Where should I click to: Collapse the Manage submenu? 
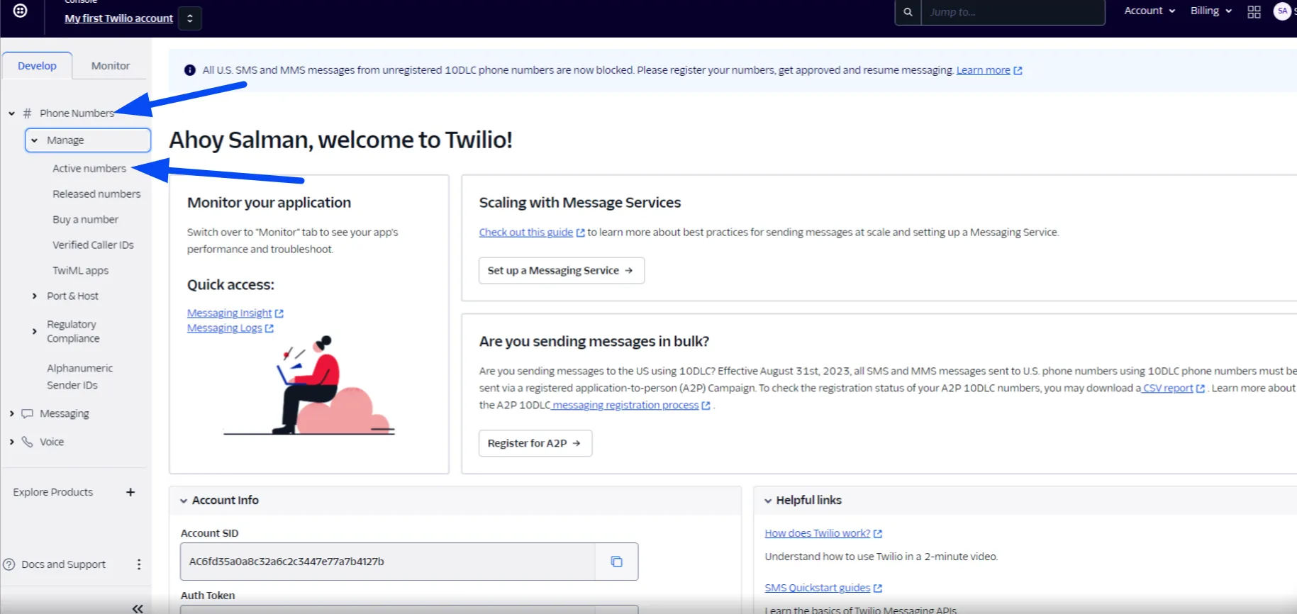35,140
